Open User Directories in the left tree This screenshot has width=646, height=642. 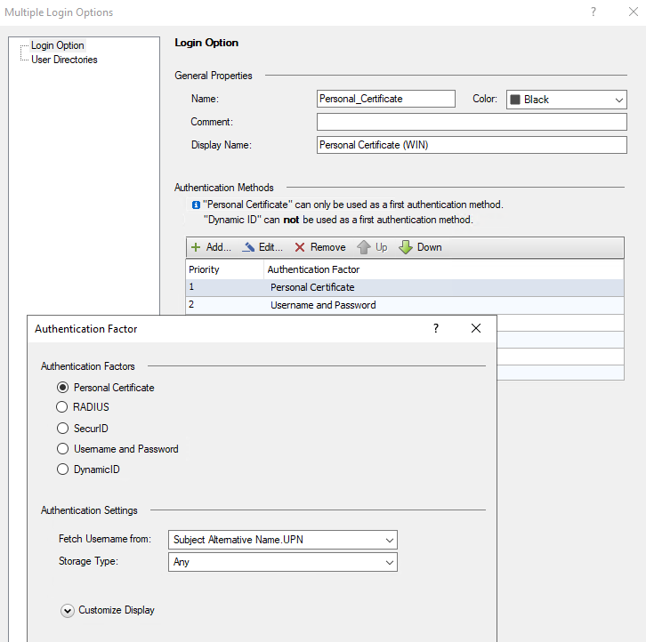pyautogui.click(x=64, y=60)
